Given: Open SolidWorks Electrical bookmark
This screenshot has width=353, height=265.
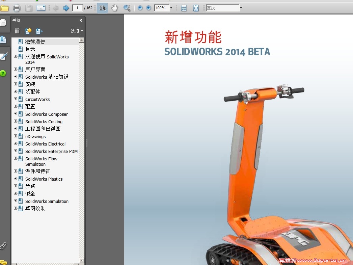Looking at the screenshot, I should tap(45, 144).
